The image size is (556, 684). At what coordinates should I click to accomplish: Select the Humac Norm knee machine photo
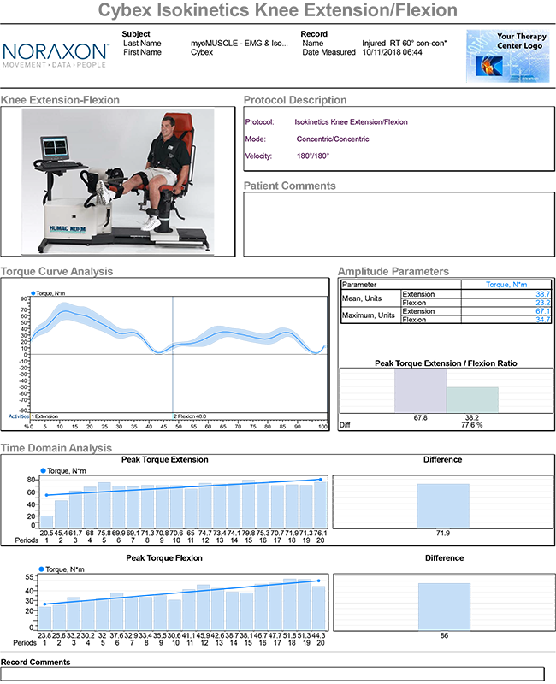pos(118,181)
